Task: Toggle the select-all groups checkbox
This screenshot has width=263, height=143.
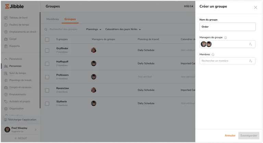Action: (47, 39)
